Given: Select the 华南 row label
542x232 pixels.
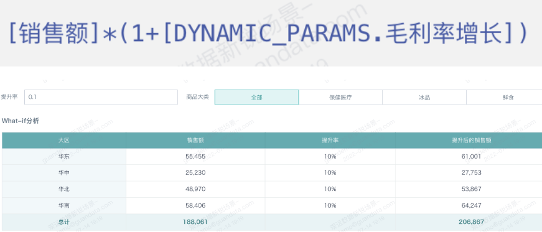Looking at the screenshot, I should pyautogui.click(x=64, y=205).
